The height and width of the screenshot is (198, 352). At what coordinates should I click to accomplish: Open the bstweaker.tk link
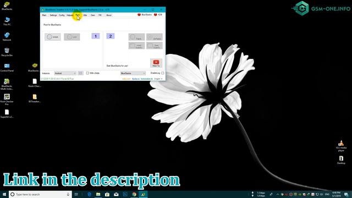pyautogui.click(x=146, y=79)
